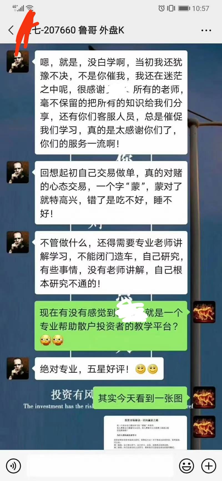Open the shared document image thumbnail

pos(145,433)
